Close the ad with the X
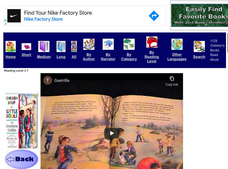The width and height of the screenshot is (228, 169). click(x=6, y=24)
